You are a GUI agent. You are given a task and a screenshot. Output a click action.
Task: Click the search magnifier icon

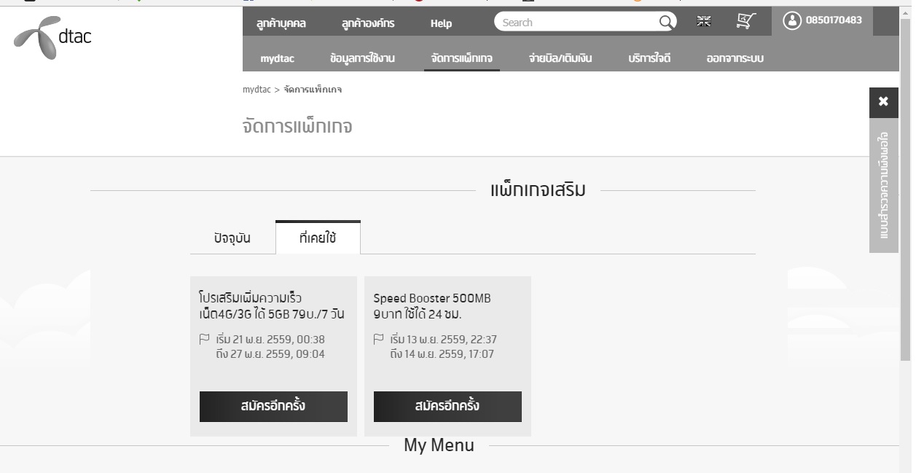pos(666,22)
